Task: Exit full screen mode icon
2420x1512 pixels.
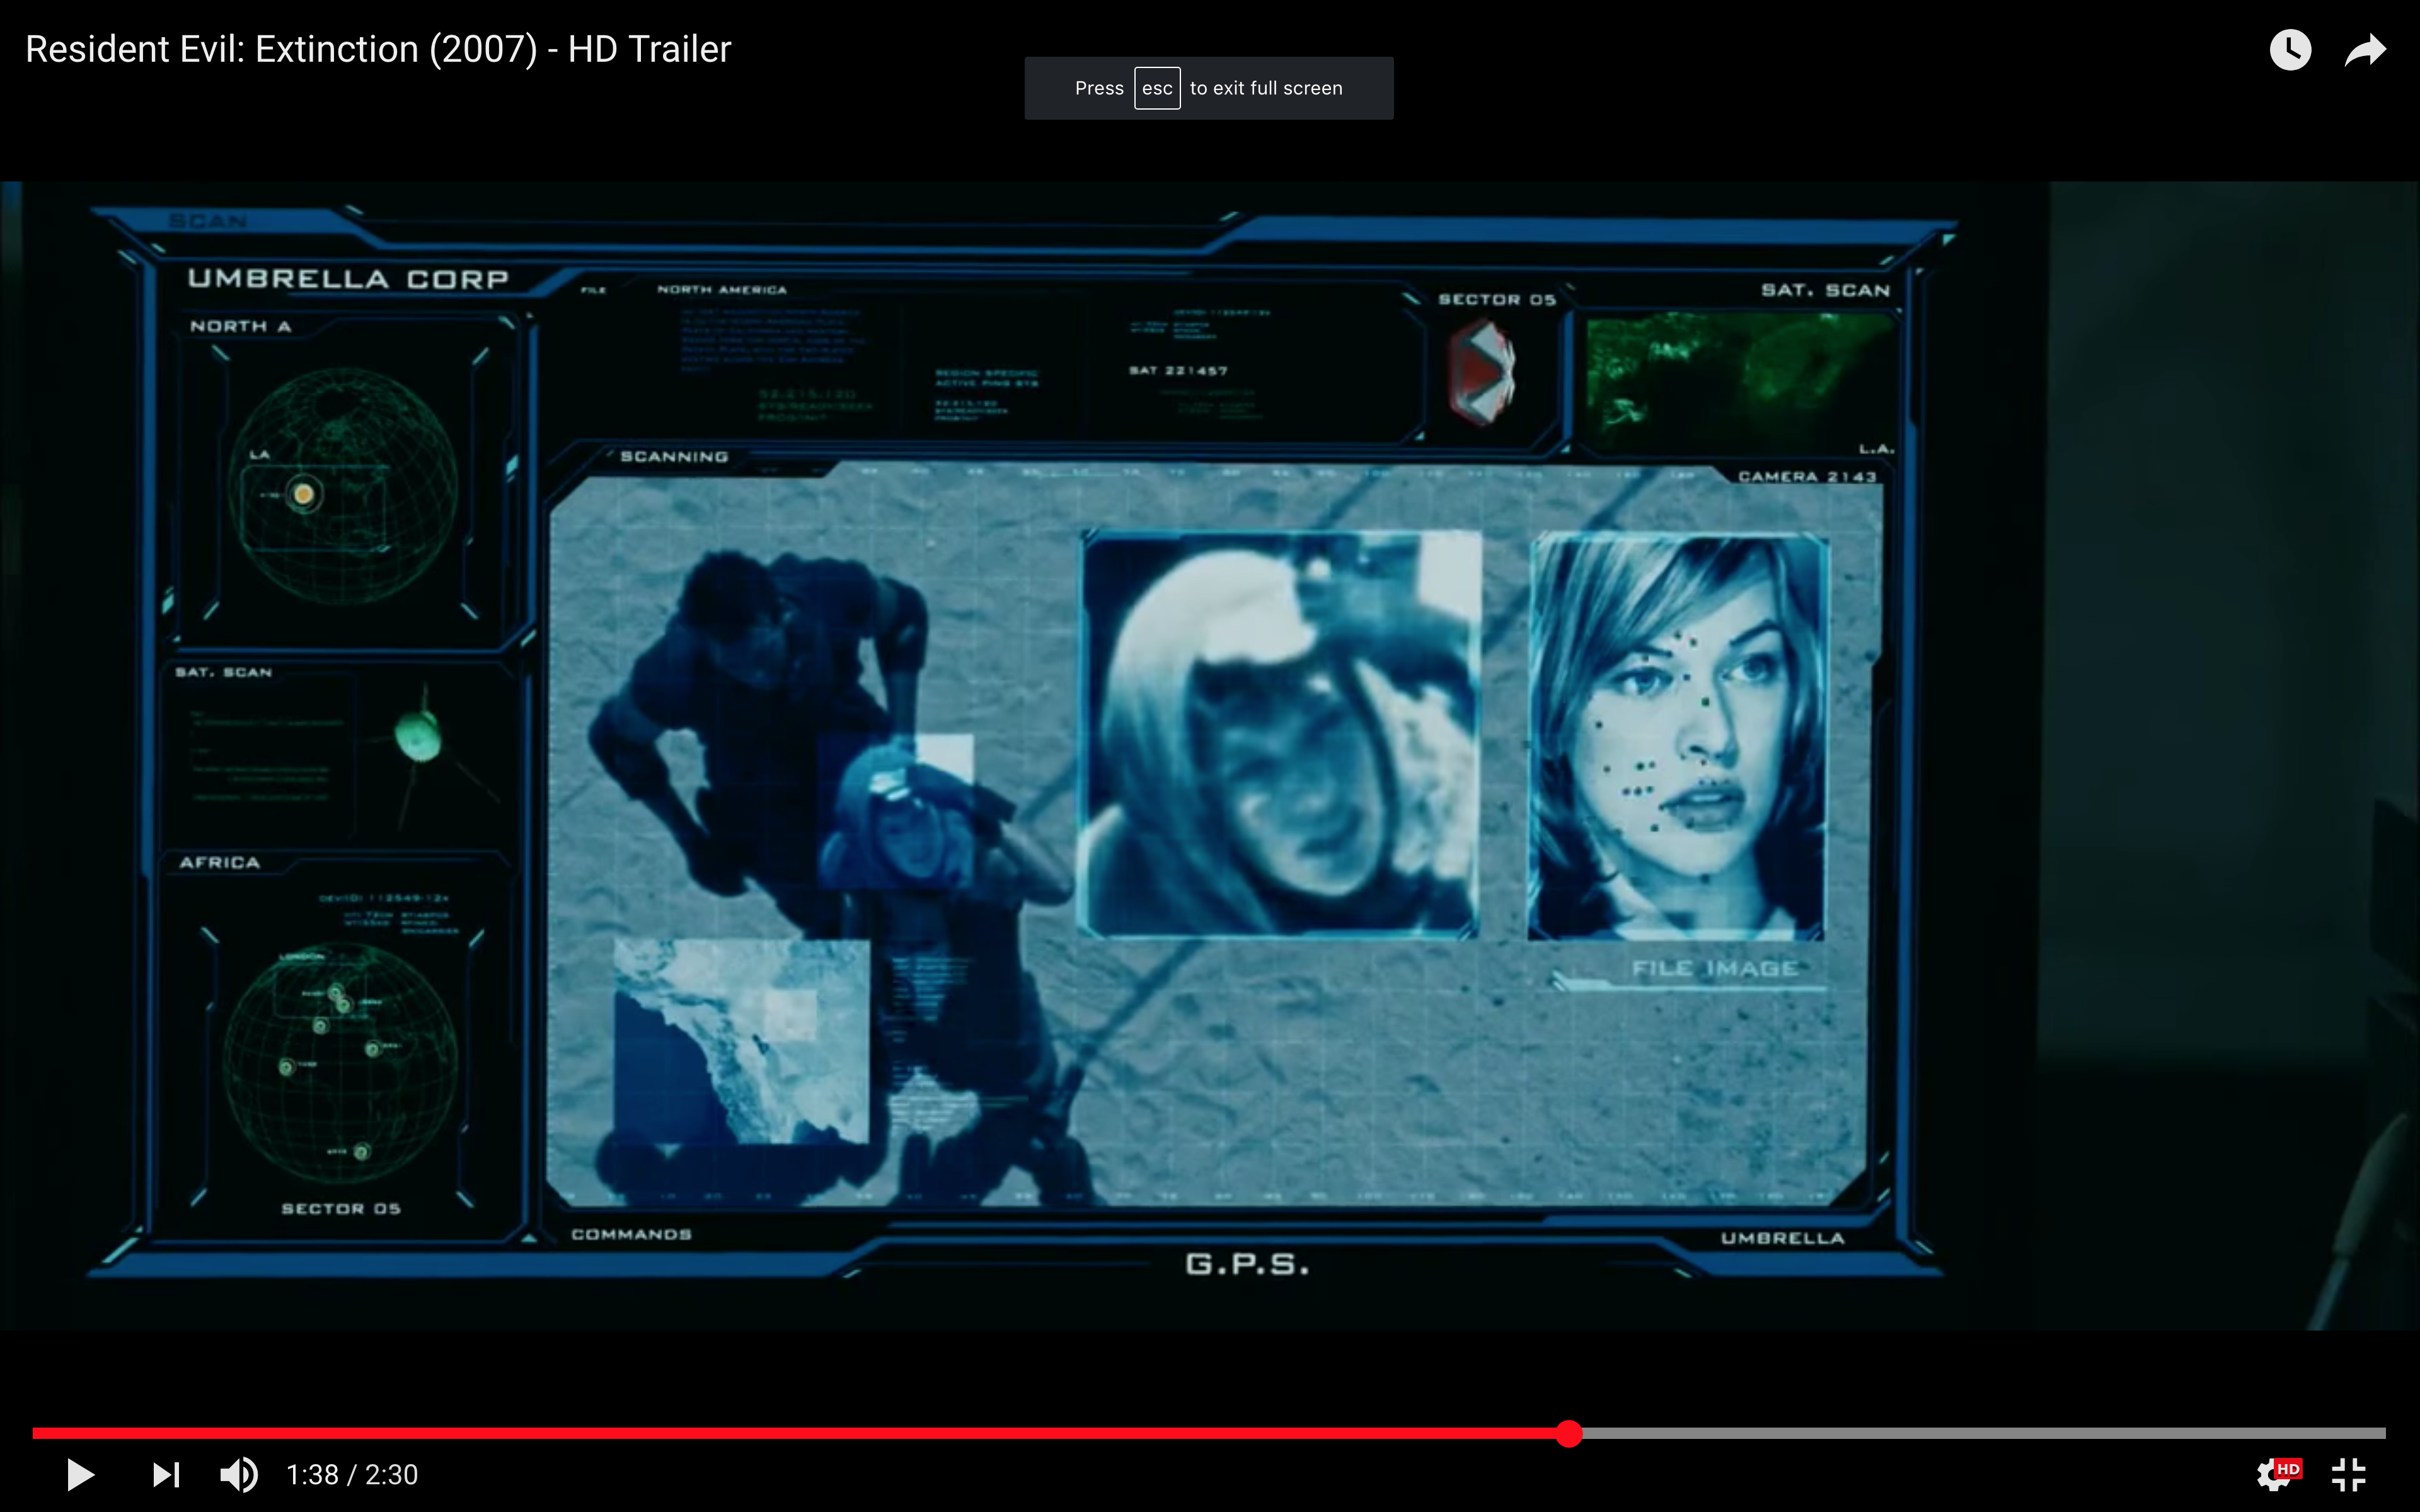Action: pos(2348,1474)
